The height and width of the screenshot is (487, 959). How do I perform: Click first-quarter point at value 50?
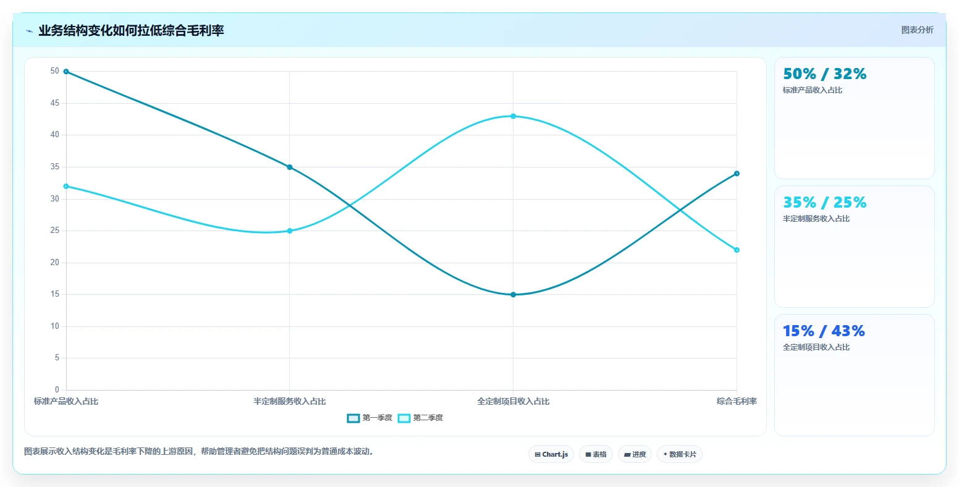tap(66, 72)
